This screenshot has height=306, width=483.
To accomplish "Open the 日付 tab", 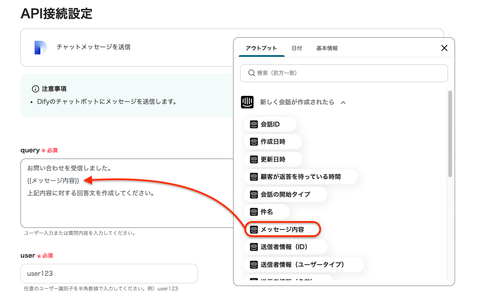I will 297,48.
